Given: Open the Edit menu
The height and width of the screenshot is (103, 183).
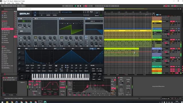Looking at the screenshot, I should [x=5, y=3].
